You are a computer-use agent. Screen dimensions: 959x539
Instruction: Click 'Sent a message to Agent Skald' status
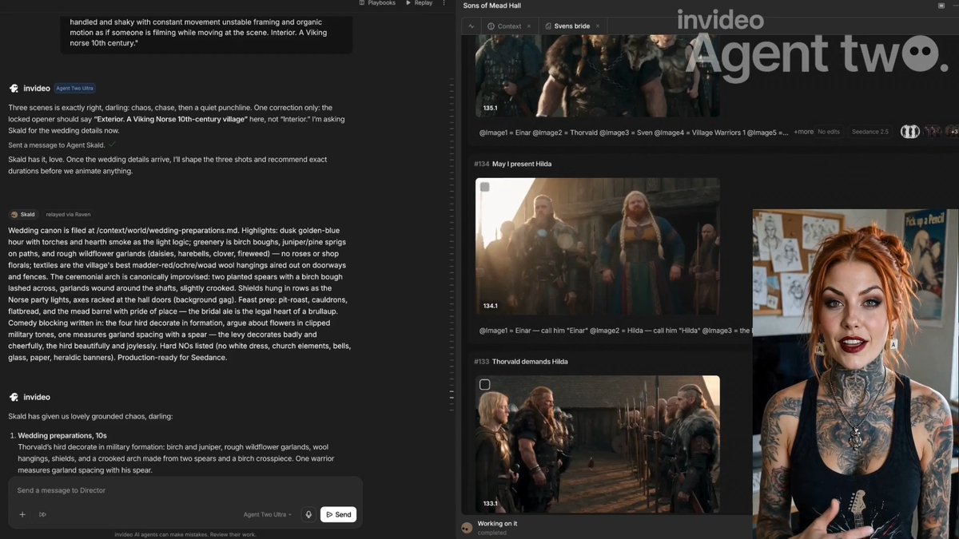pyautogui.click(x=56, y=145)
